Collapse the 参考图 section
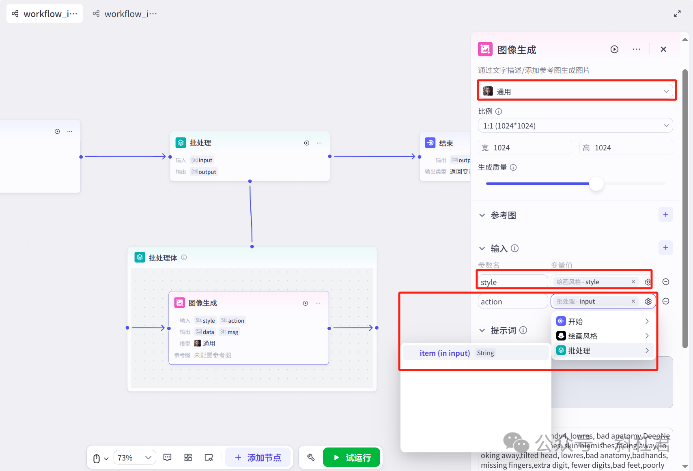This screenshot has width=693, height=471. (482, 215)
